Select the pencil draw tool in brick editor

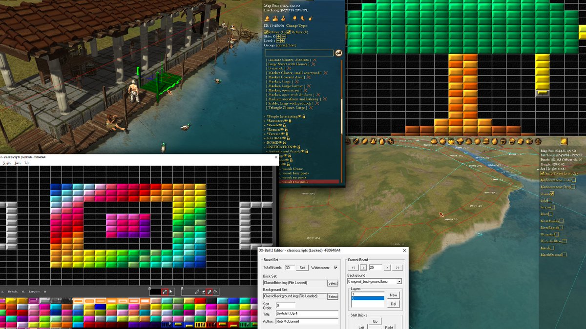click(197, 292)
